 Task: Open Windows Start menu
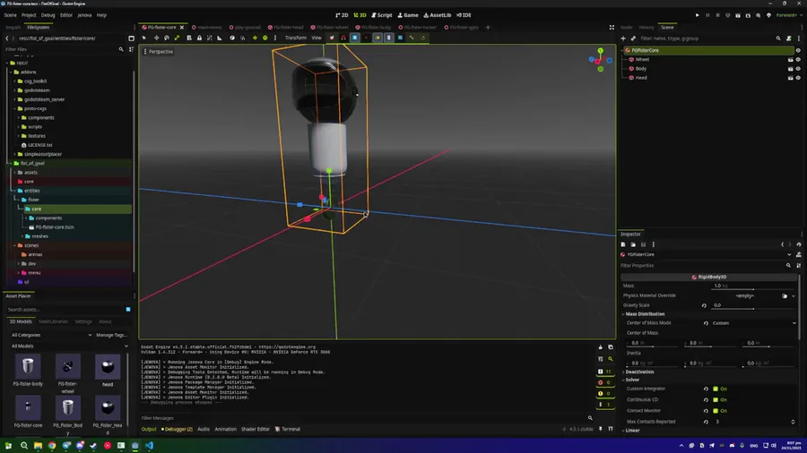pos(8,445)
